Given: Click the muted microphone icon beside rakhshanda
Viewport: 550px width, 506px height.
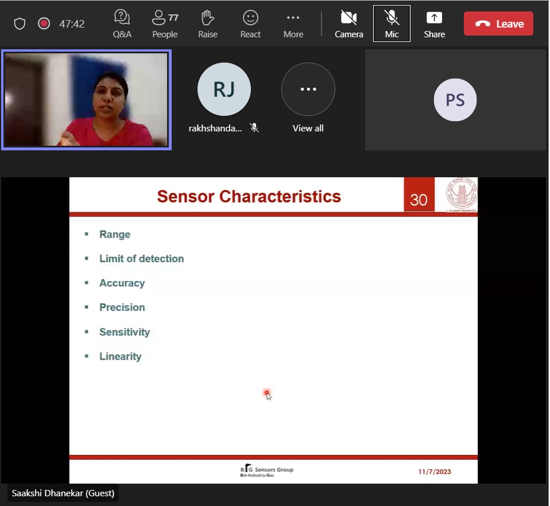Looking at the screenshot, I should 254,128.
